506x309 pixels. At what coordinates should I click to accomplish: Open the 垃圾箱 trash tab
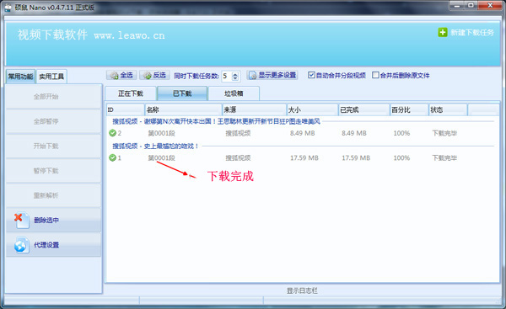(234, 93)
